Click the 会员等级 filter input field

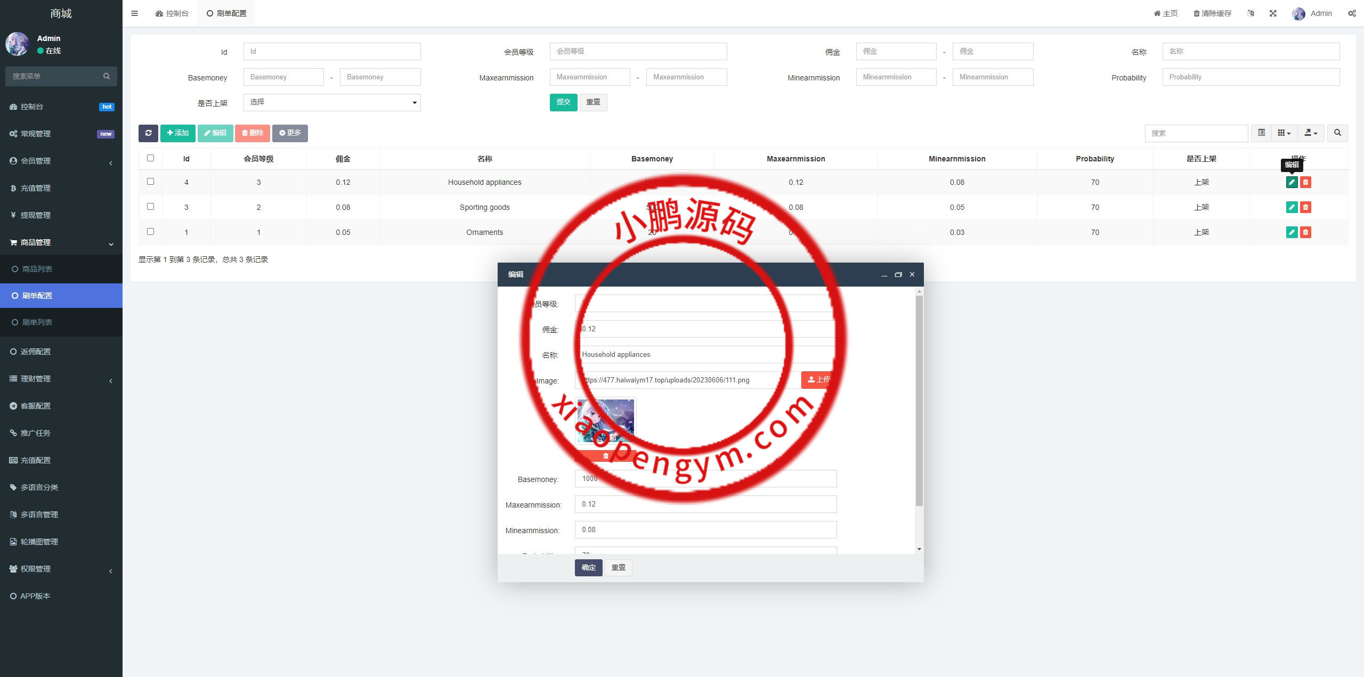pyautogui.click(x=638, y=51)
